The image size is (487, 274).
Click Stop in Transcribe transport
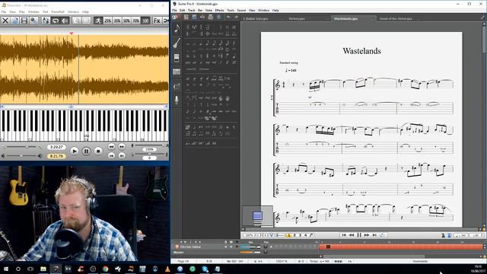pyautogui.click(x=98, y=151)
